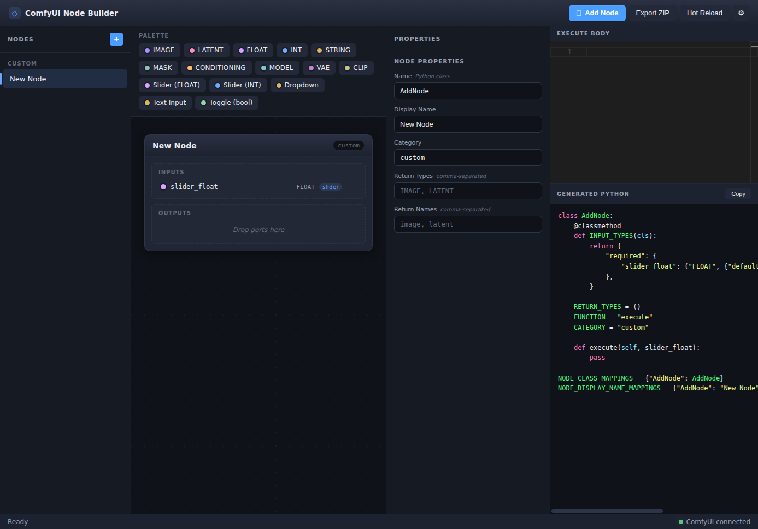This screenshot has width=758, height=529.
Task: Pick the MASK palette chip
Action: 158,68
